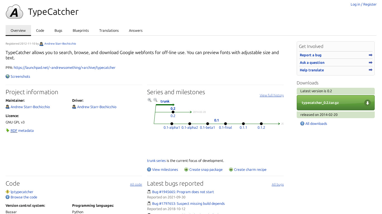Click Report a bug link
382x214 pixels.
point(310,55)
